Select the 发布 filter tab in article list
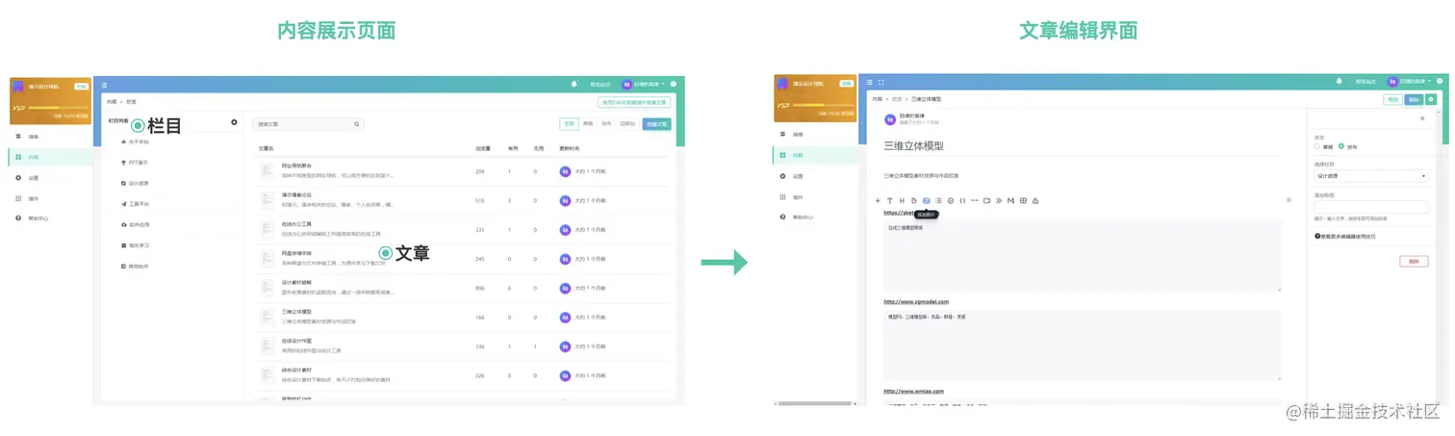This screenshot has height=436, width=1455. click(x=606, y=124)
